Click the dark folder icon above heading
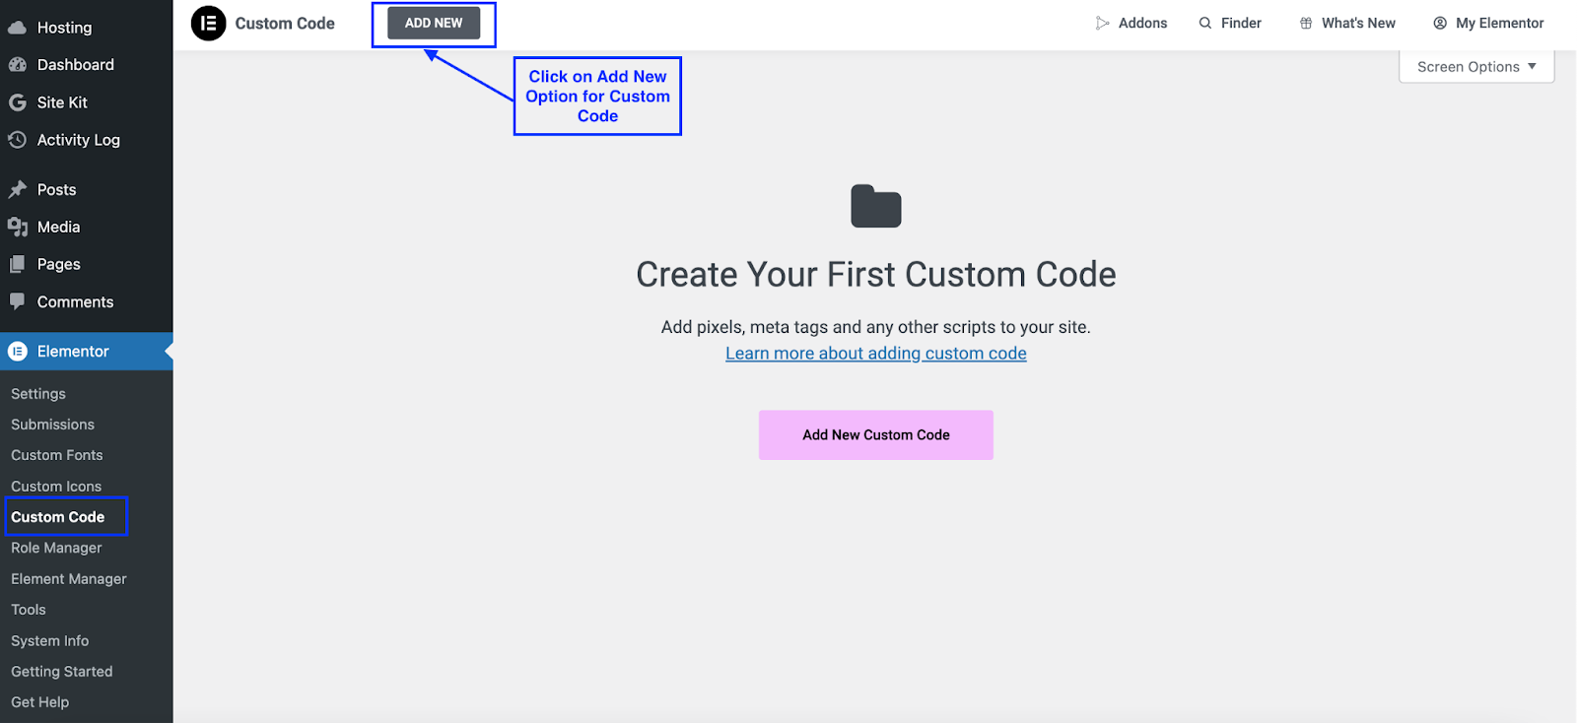 point(876,206)
